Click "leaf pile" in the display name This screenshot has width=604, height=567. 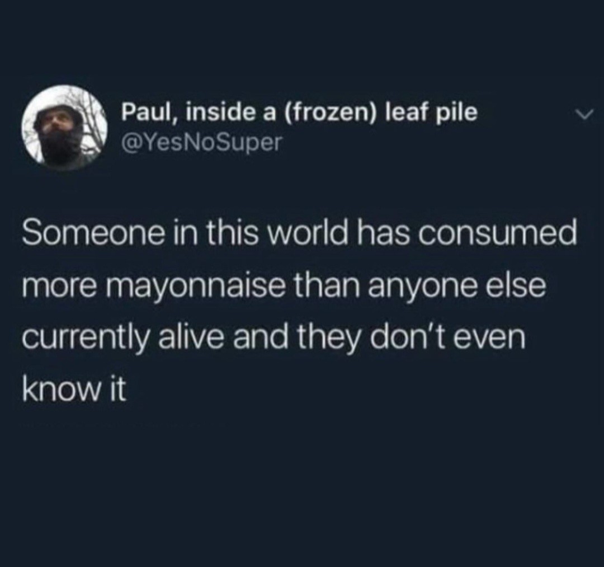[x=432, y=113]
